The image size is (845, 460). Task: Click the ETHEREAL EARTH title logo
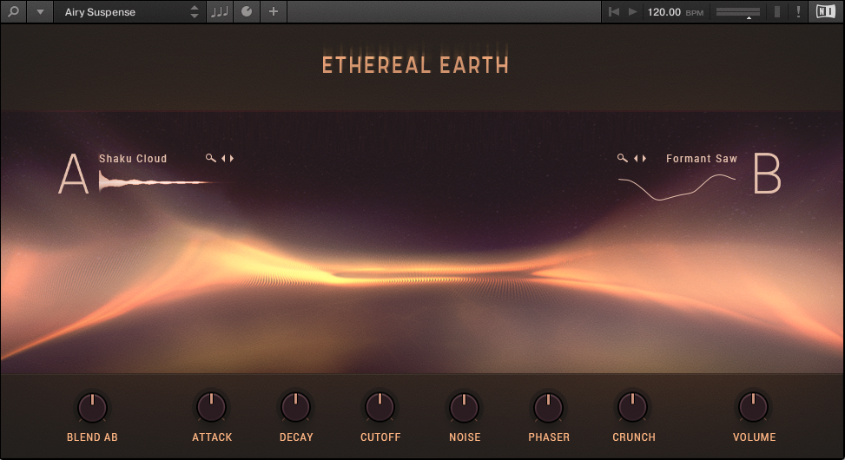point(415,65)
